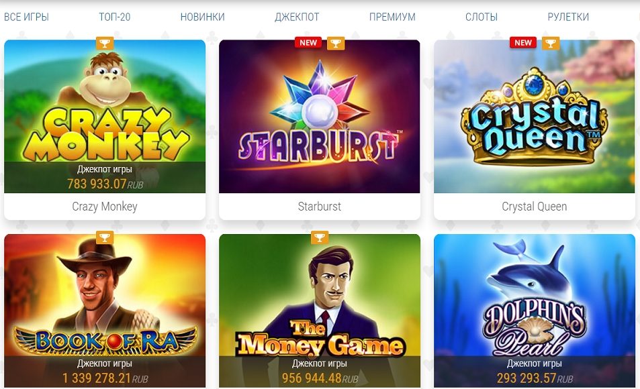
Task: Click the NEW badge on Starburst
Action: pyautogui.click(x=308, y=43)
